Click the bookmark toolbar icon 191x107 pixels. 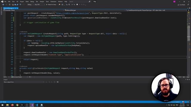[77, 5]
